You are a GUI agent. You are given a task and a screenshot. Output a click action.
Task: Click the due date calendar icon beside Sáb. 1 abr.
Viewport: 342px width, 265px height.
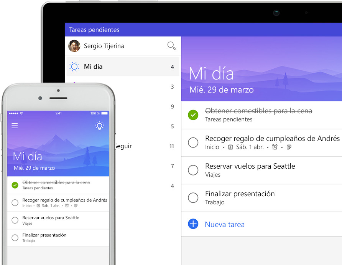click(x=230, y=147)
